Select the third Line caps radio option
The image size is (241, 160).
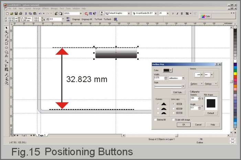tap(174, 113)
